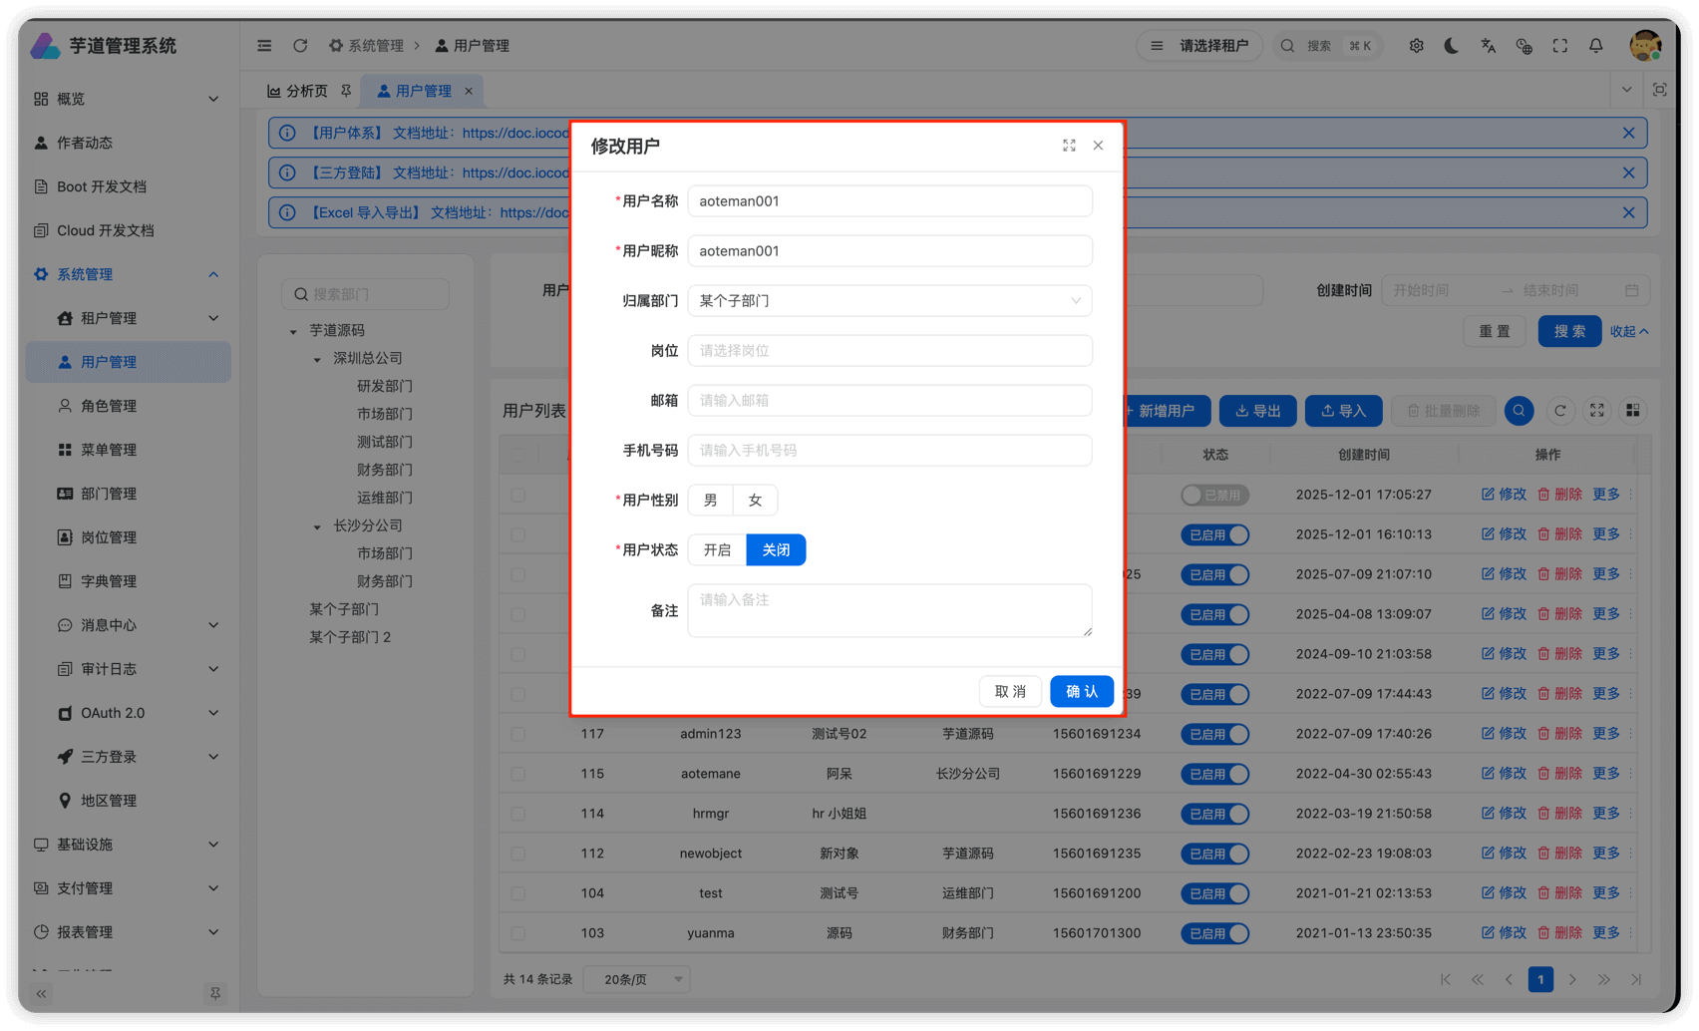Toggle dark mode with the moon icon

1452,46
